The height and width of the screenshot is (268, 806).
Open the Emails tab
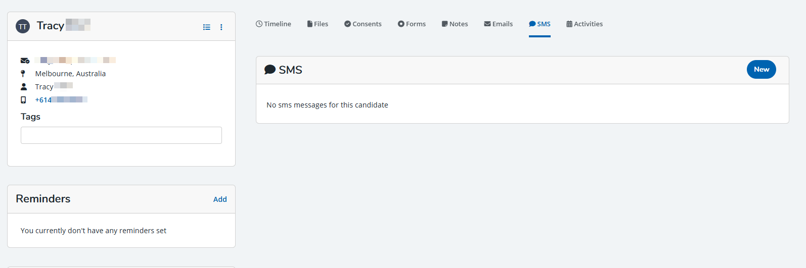[498, 24]
